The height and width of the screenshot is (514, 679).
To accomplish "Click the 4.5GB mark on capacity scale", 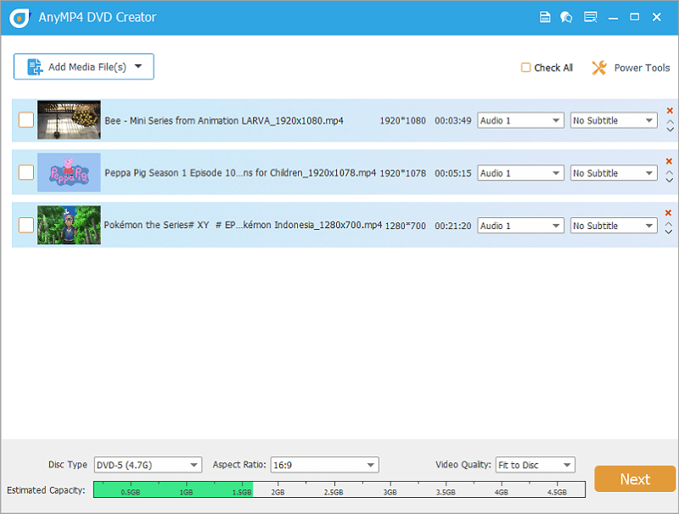I will [x=557, y=492].
